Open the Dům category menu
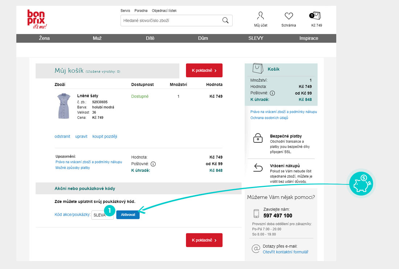The image size is (399, 269). 203,38
